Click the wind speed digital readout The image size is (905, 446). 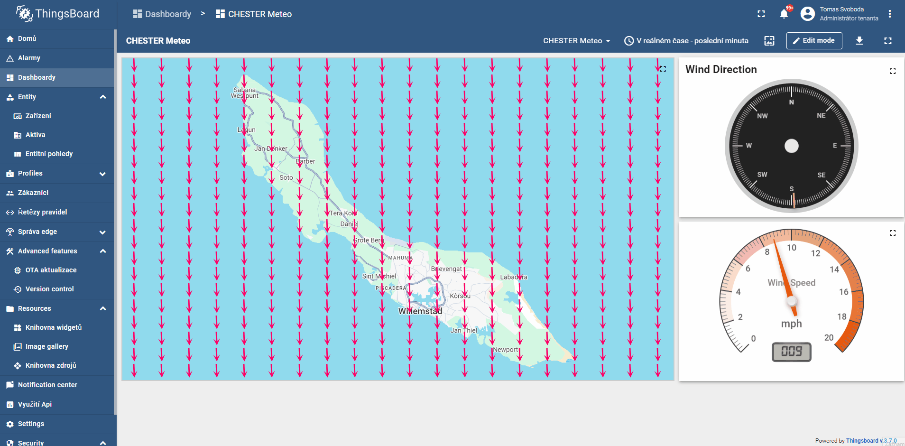792,352
